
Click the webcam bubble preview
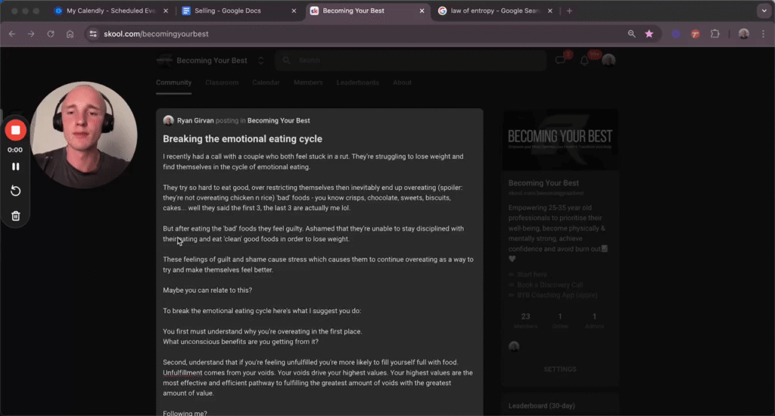tap(83, 135)
